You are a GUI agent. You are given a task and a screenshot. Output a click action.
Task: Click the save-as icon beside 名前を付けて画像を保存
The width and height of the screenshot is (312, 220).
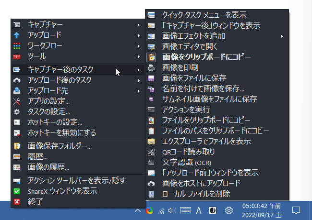151,89
